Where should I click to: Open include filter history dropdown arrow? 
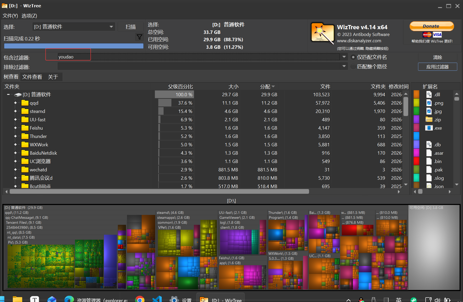[344, 57]
